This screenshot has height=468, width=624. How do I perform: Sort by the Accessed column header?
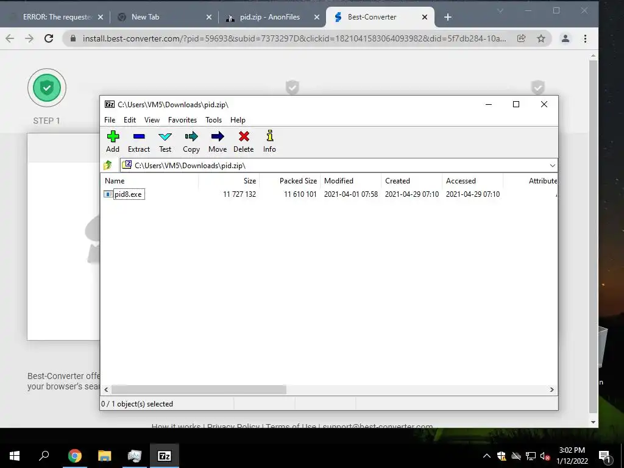[x=472, y=180]
